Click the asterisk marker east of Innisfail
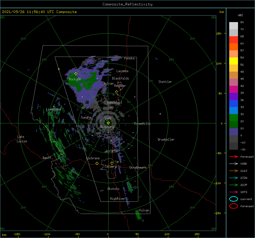The image size is (255, 238). [135, 97]
